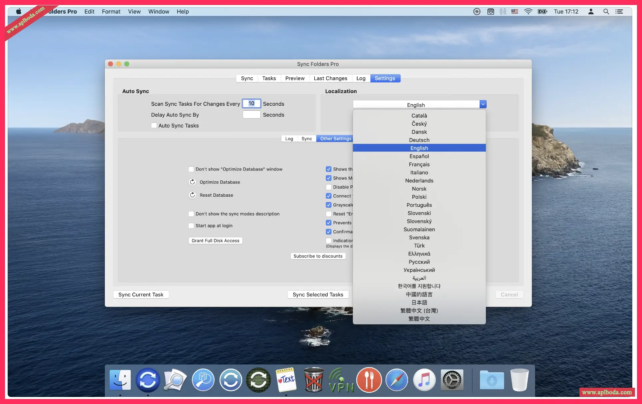642x404 pixels.
Task: Collapse the Localization language dropdown arrow
Action: (483, 104)
